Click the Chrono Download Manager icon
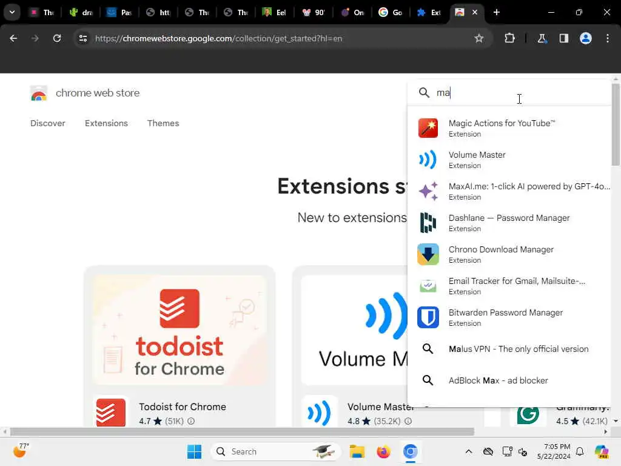The height and width of the screenshot is (466, 621). click(428, 254)
